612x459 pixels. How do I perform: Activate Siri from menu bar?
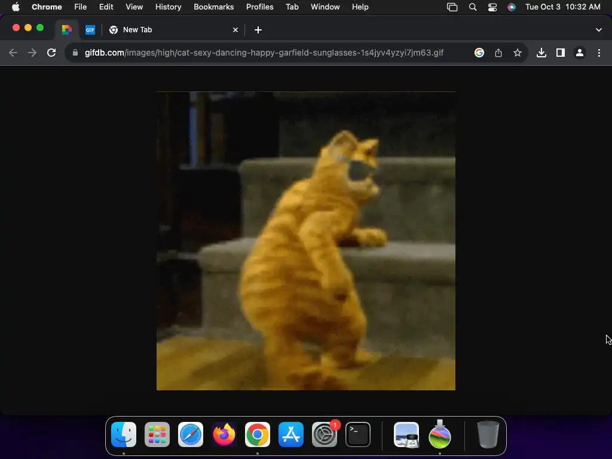(512, 7)
